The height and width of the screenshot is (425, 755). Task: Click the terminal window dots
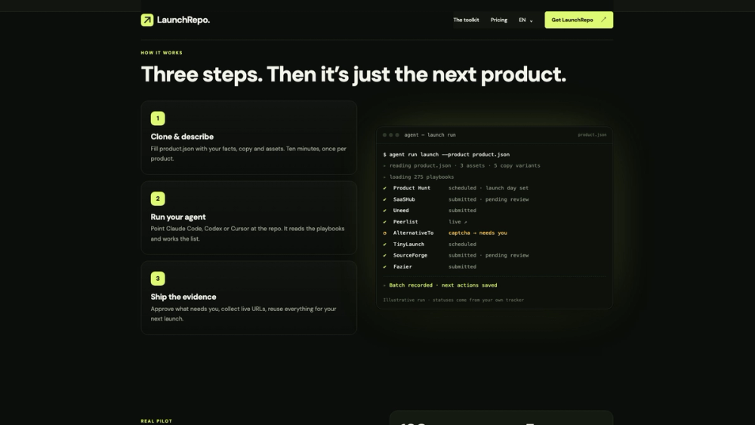coord(390,135)
